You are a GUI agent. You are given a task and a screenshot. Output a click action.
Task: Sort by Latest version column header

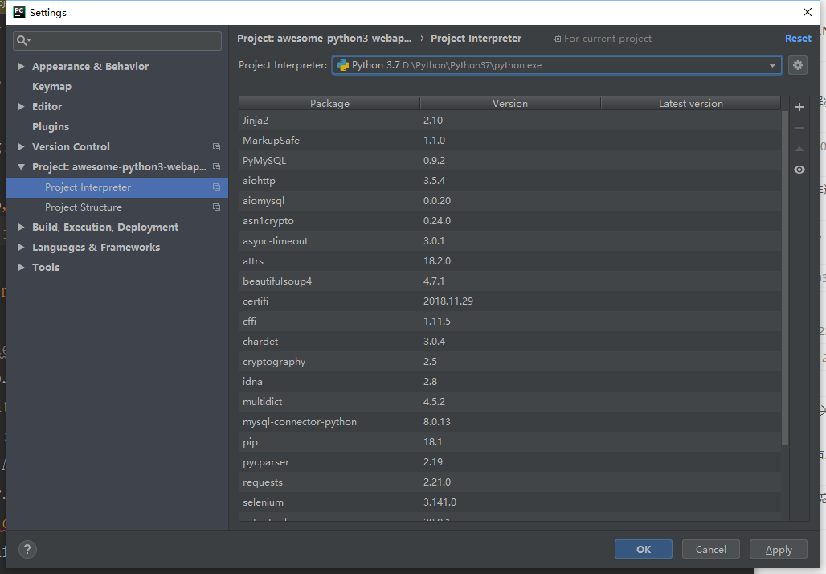[x=691, y=104]
